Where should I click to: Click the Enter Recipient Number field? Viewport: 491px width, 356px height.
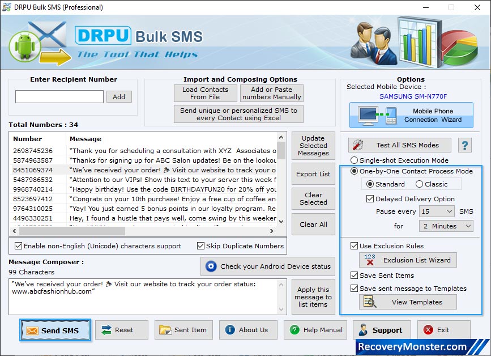pos(59,97)
